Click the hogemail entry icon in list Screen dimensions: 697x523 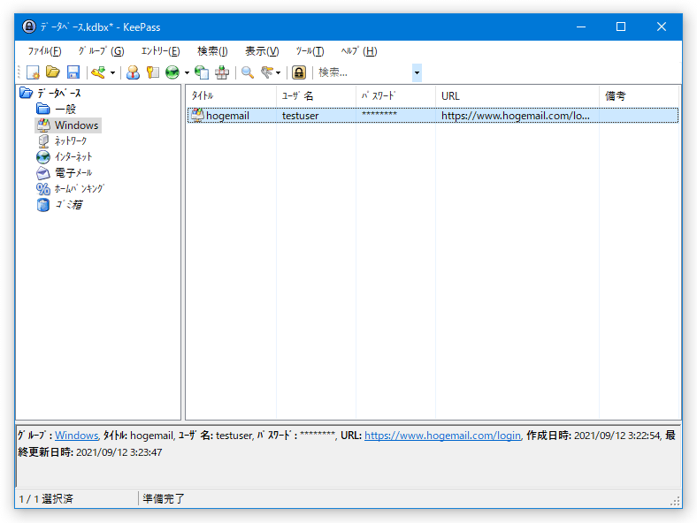[x=197, y=115]
